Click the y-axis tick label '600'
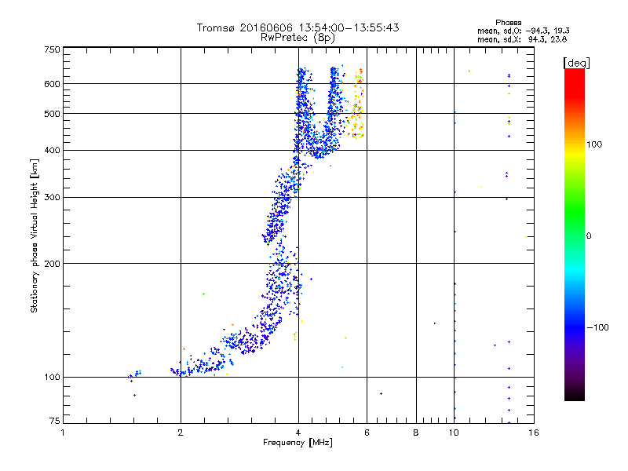 [x=52, y=84]
